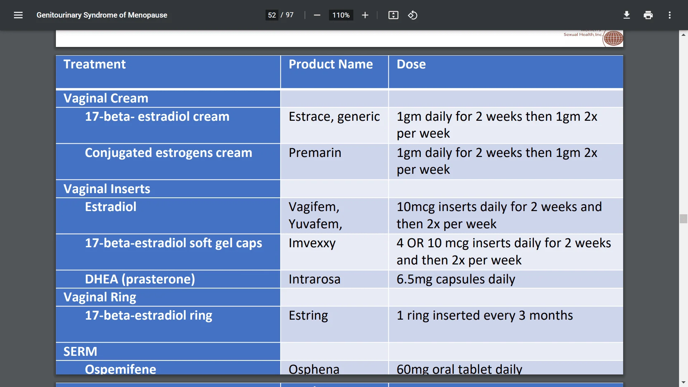Screen dimensions: 688x387
Task: Expand the three-dot options dropdown
Action: (669, 15)
